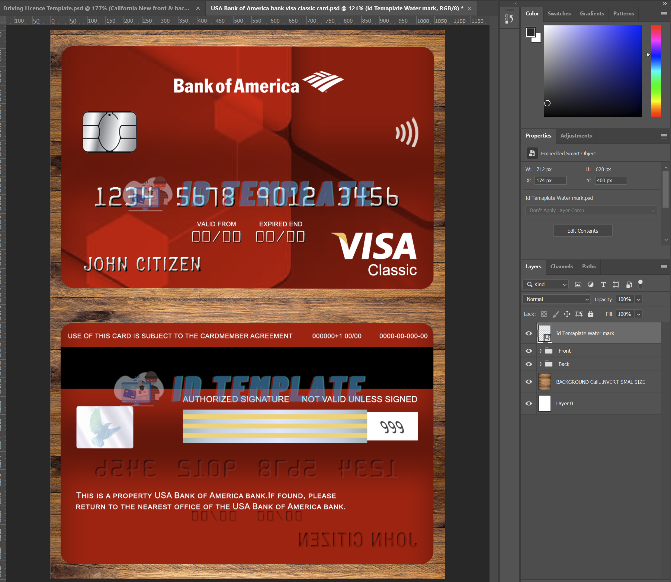Close the USA Bank of America card tab
671x582 pixels.
(x=469, y=8)
